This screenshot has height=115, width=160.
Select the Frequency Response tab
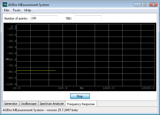pos(81,104)
